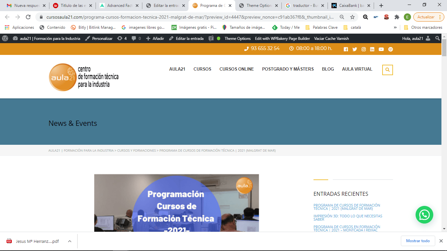The image size is (447, 251).
Task: Click the CURSOS Y FORMACIONES breadcrumb
Action: 136,151
